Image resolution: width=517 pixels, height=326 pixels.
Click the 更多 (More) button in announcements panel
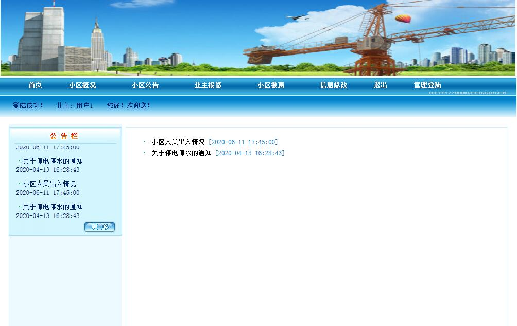[x=99, y=227]
